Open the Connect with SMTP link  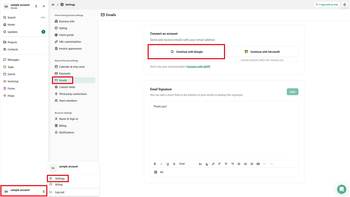click(x=198, y=67)
